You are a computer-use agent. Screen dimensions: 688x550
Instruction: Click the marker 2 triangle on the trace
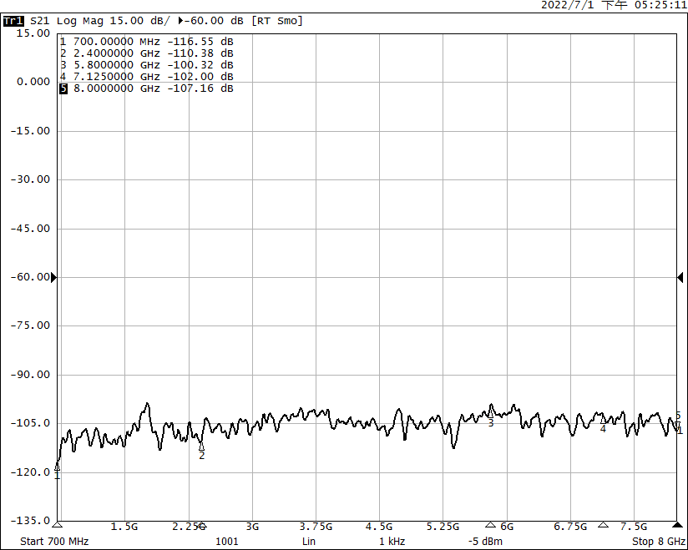(x=201, y=447)
